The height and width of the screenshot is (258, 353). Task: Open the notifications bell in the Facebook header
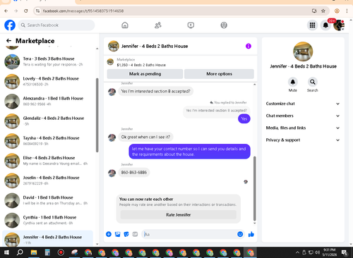point(325,25)
